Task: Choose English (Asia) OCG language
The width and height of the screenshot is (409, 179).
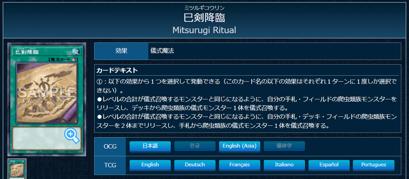Action: (240, 146)
